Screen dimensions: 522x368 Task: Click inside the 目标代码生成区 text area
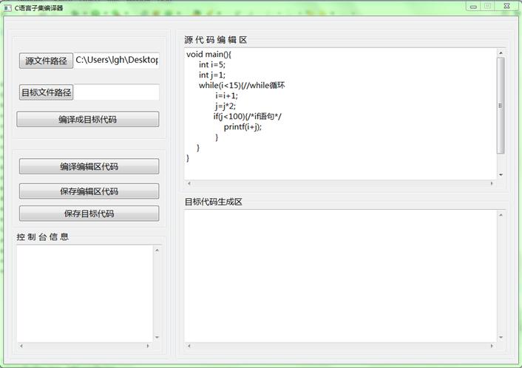(x=340, y=276)
